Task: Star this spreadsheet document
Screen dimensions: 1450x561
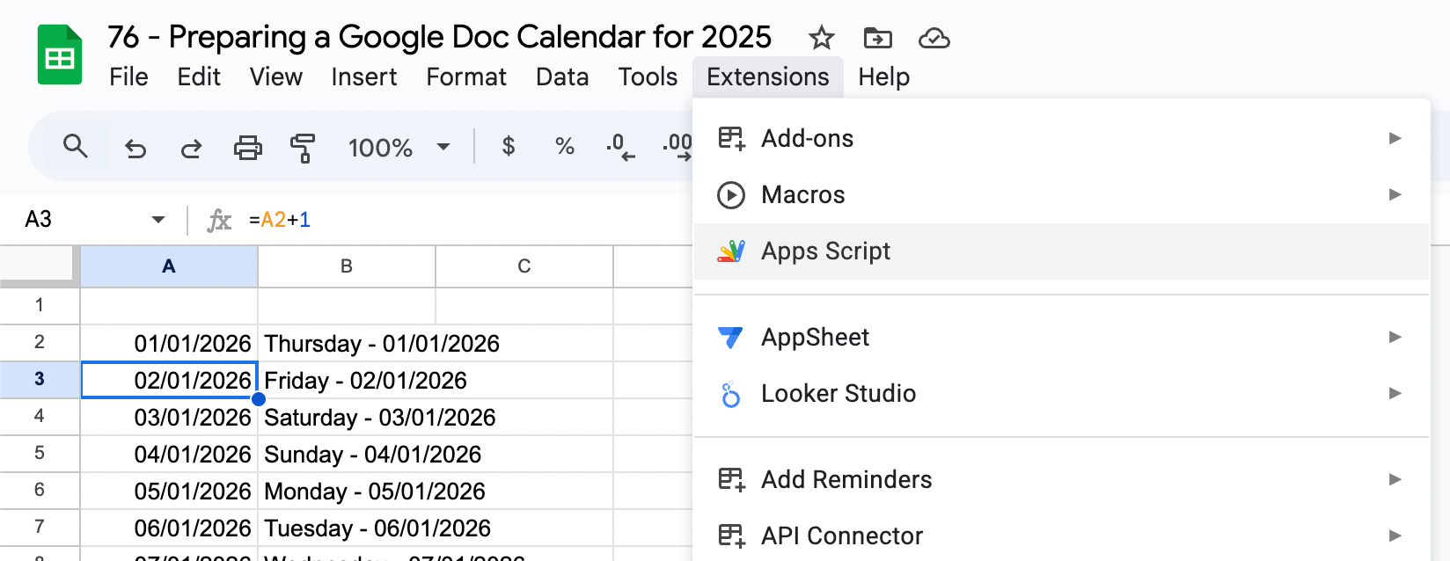Action: pyautogui.click(x=821, y=38)
